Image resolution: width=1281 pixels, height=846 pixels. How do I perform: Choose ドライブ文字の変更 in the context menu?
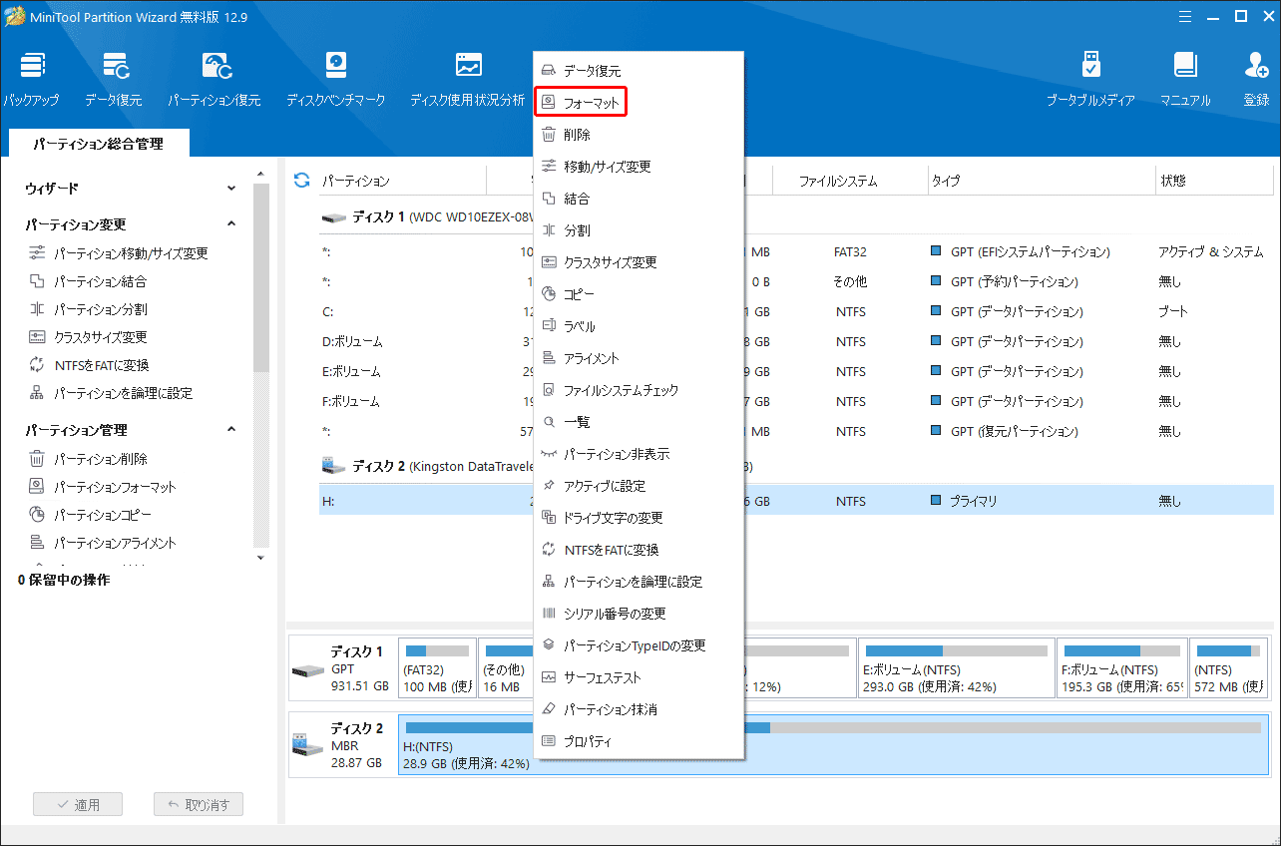coord(639,518)
